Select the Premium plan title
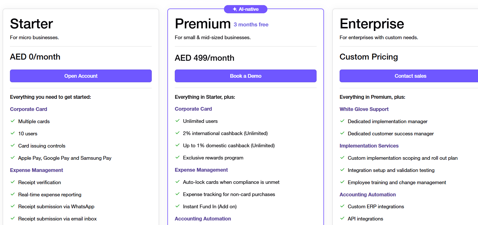 (203, 24)
